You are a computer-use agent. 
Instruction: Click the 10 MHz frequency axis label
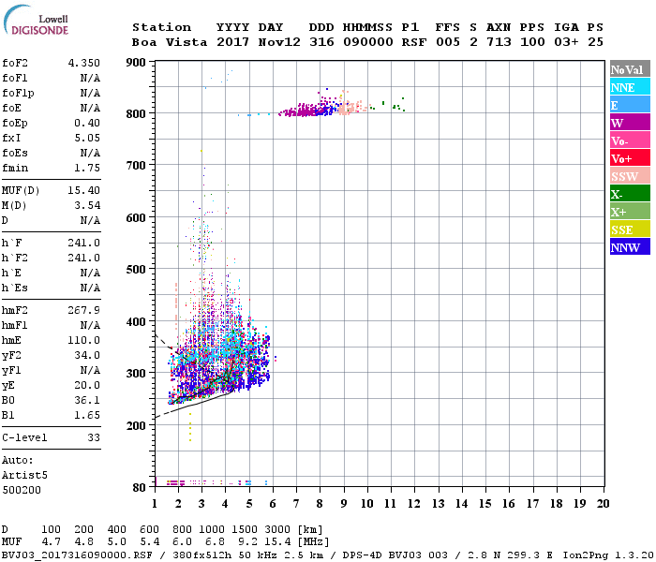pyautogui.click(x=367, y=504)
